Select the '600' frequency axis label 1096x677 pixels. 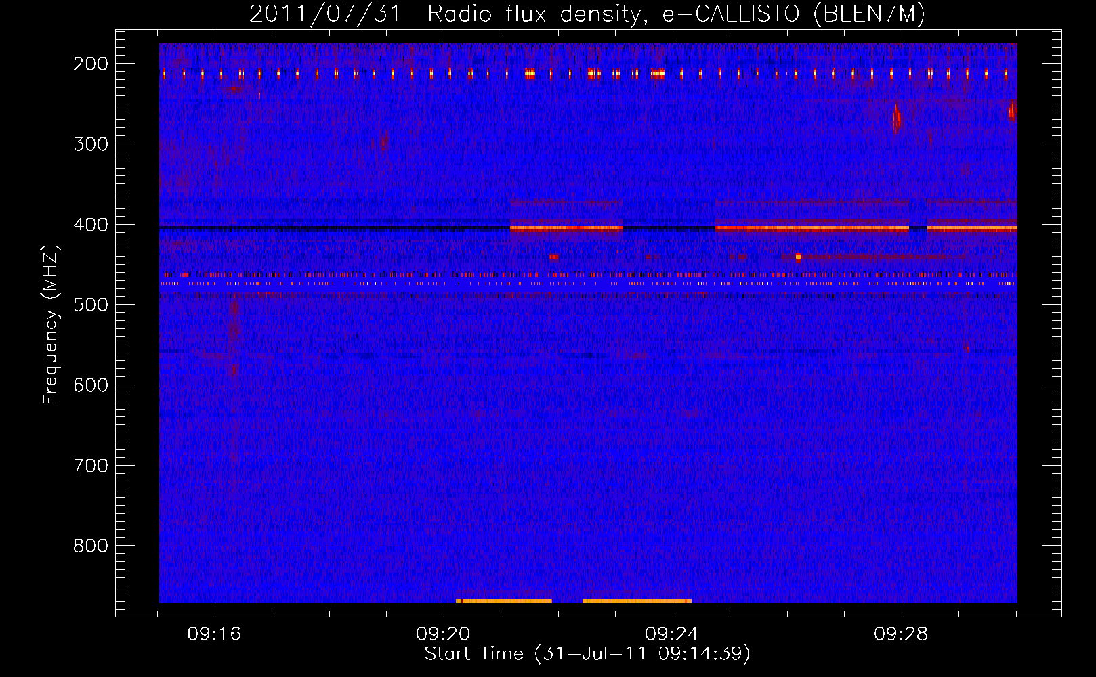coord(91,385)
